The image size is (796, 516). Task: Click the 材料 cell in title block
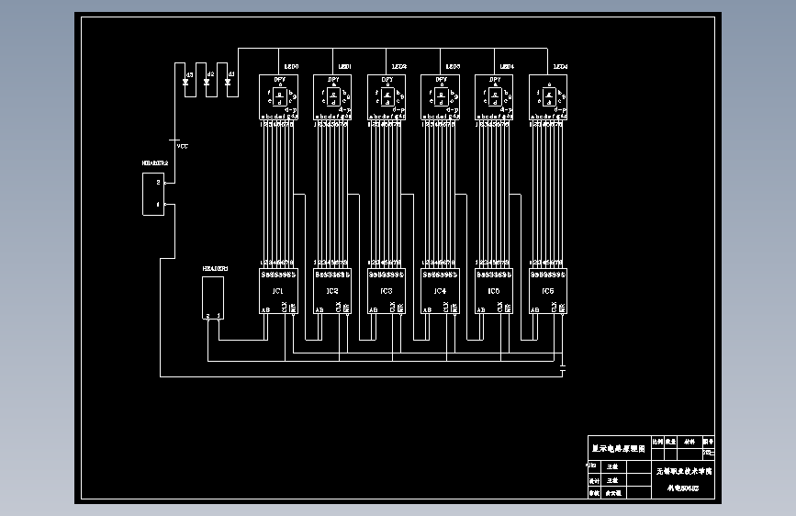pyautogui.click(x=689, y=442)
